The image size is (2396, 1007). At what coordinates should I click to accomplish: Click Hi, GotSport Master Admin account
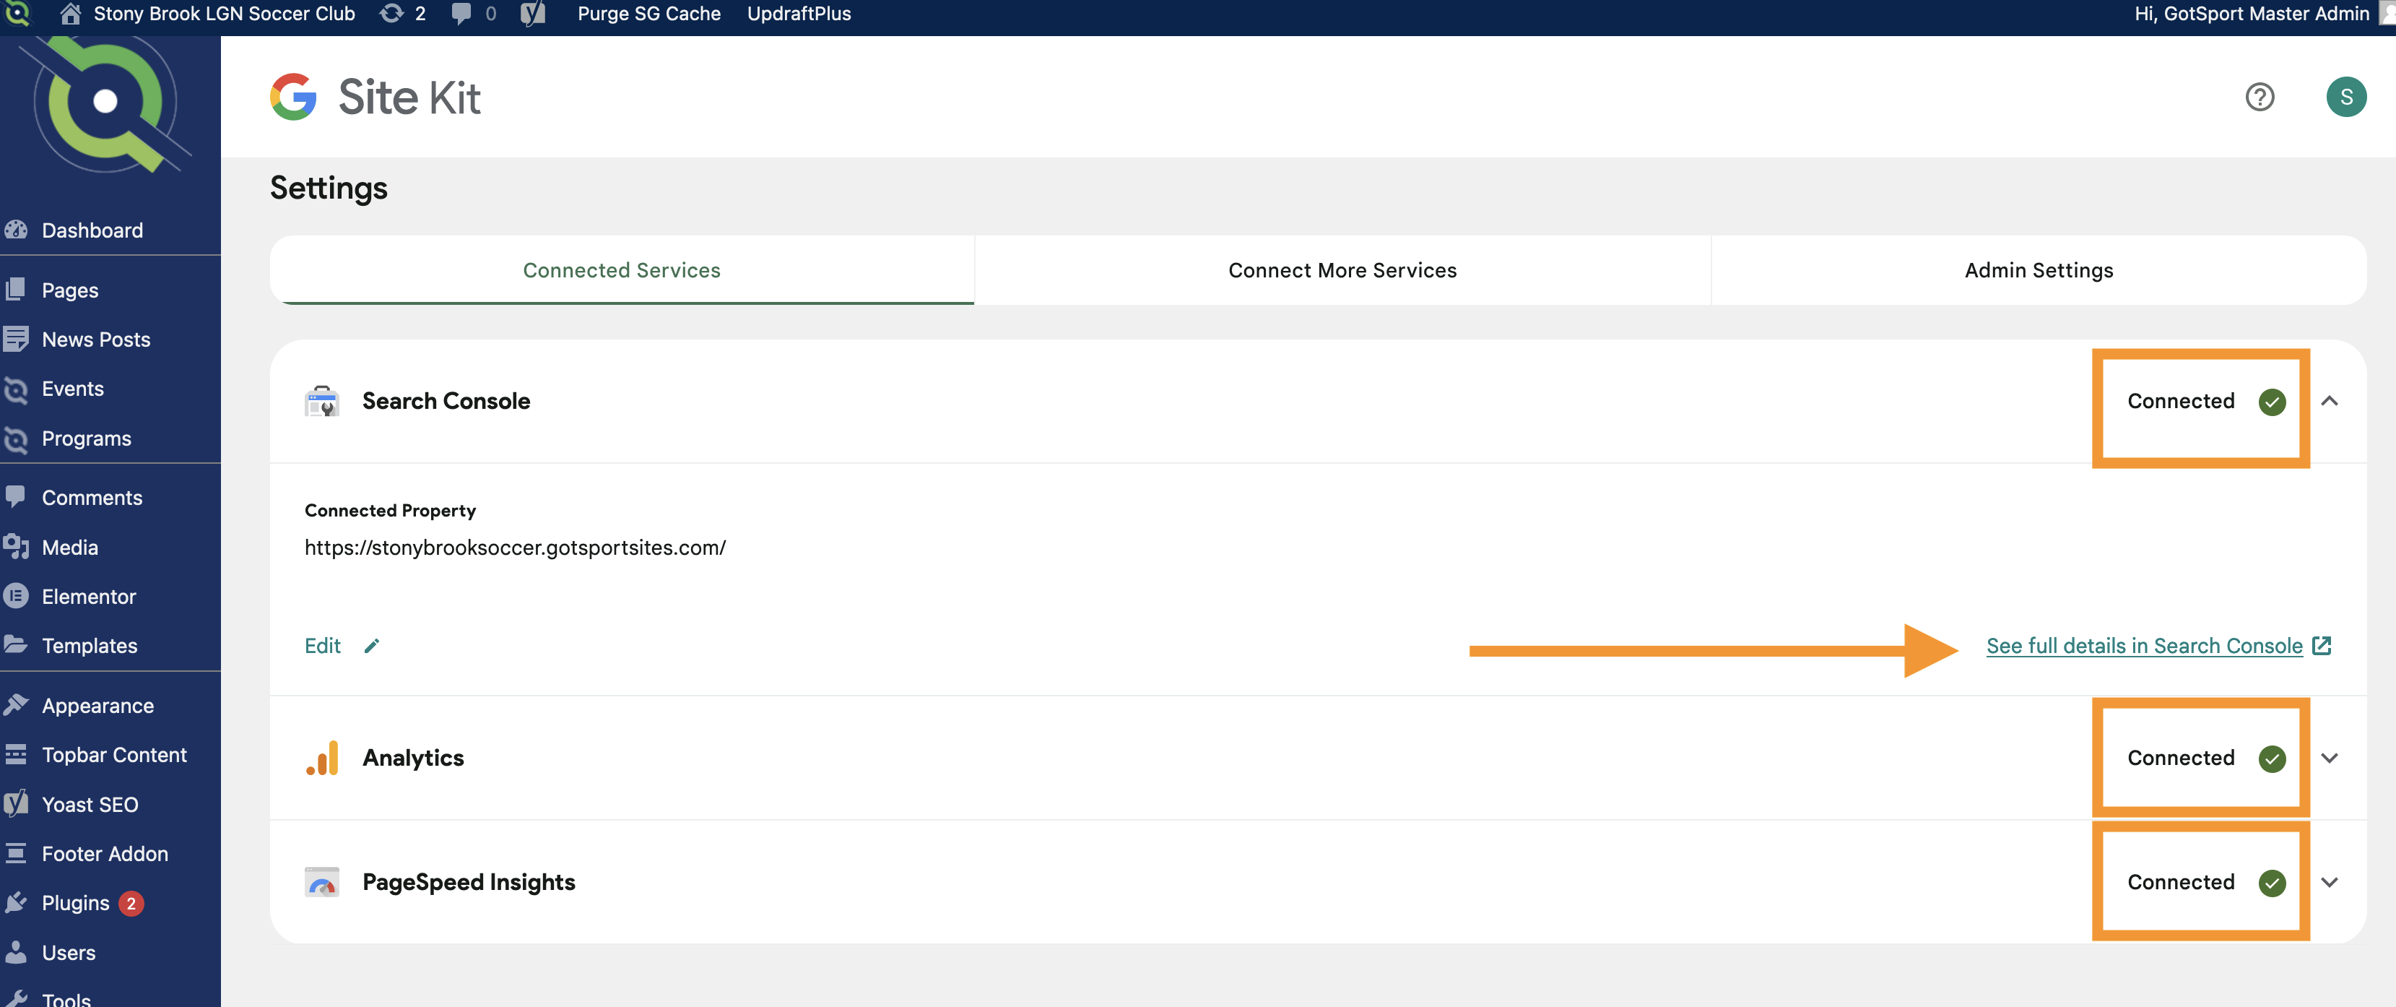pos(2251,13)
